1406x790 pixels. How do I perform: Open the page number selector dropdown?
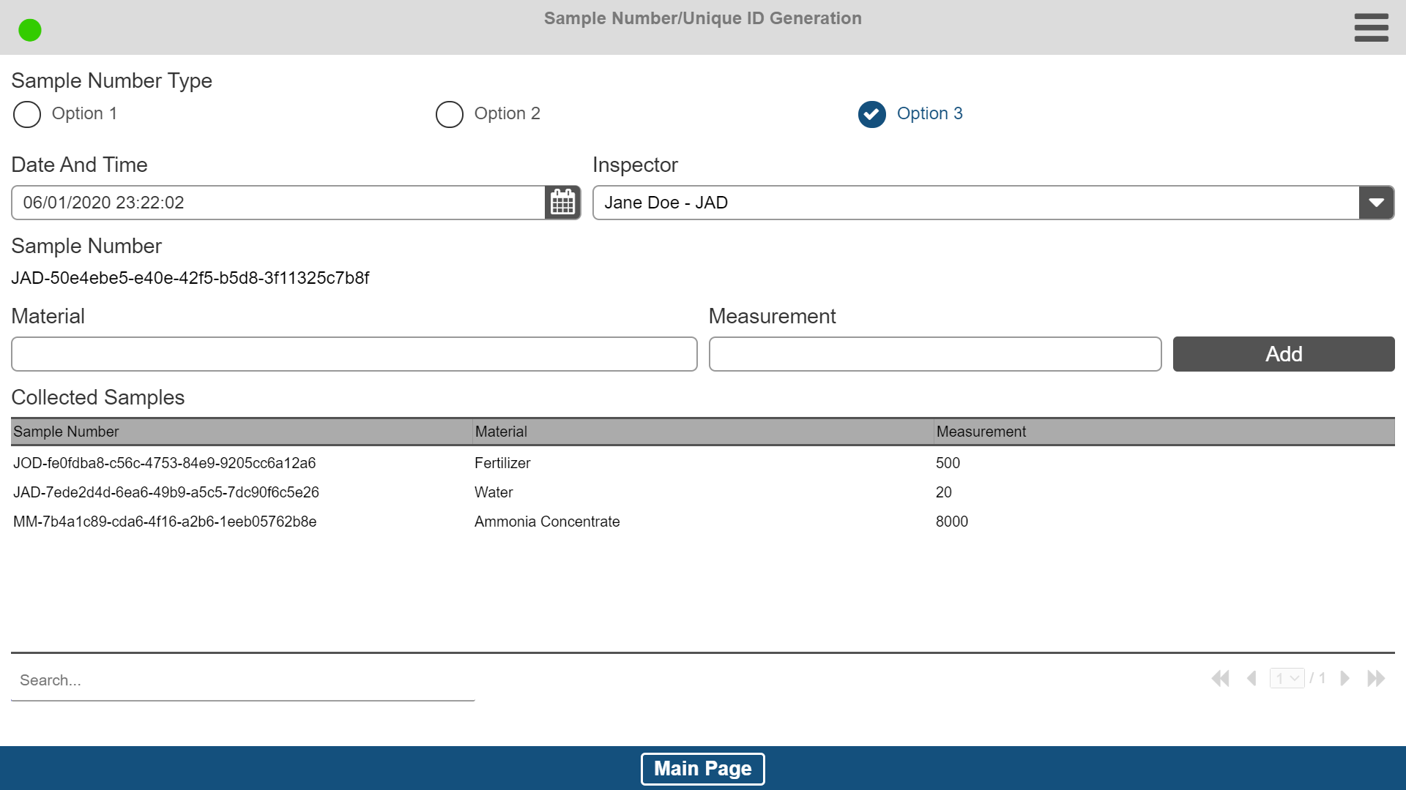click(1287, 679)
